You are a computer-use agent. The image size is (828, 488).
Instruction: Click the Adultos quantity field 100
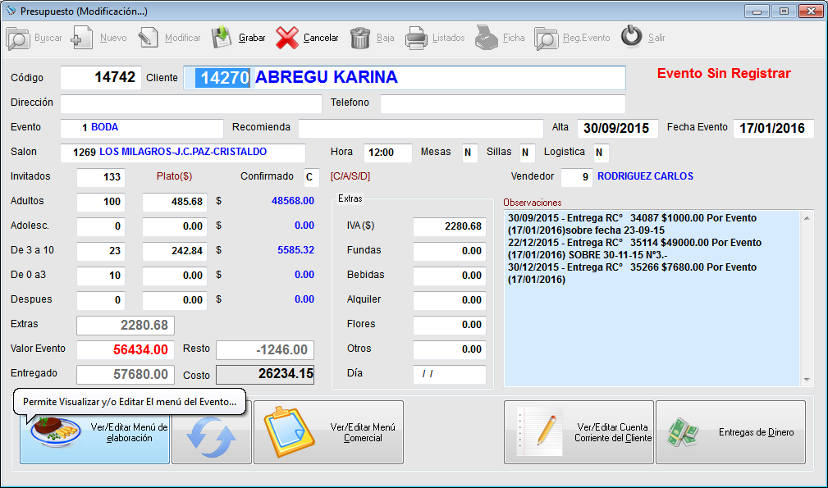click(101, 202)
